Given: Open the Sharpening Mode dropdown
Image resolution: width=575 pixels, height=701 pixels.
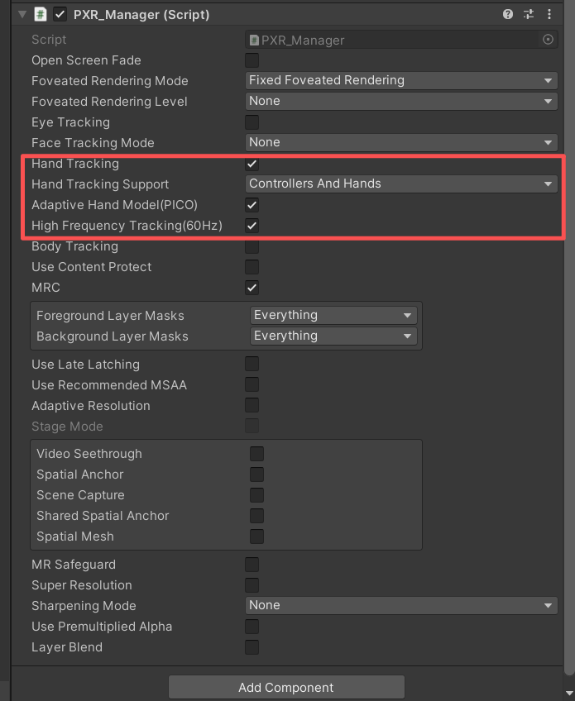Looking at the screenshot, I should 400,605.
